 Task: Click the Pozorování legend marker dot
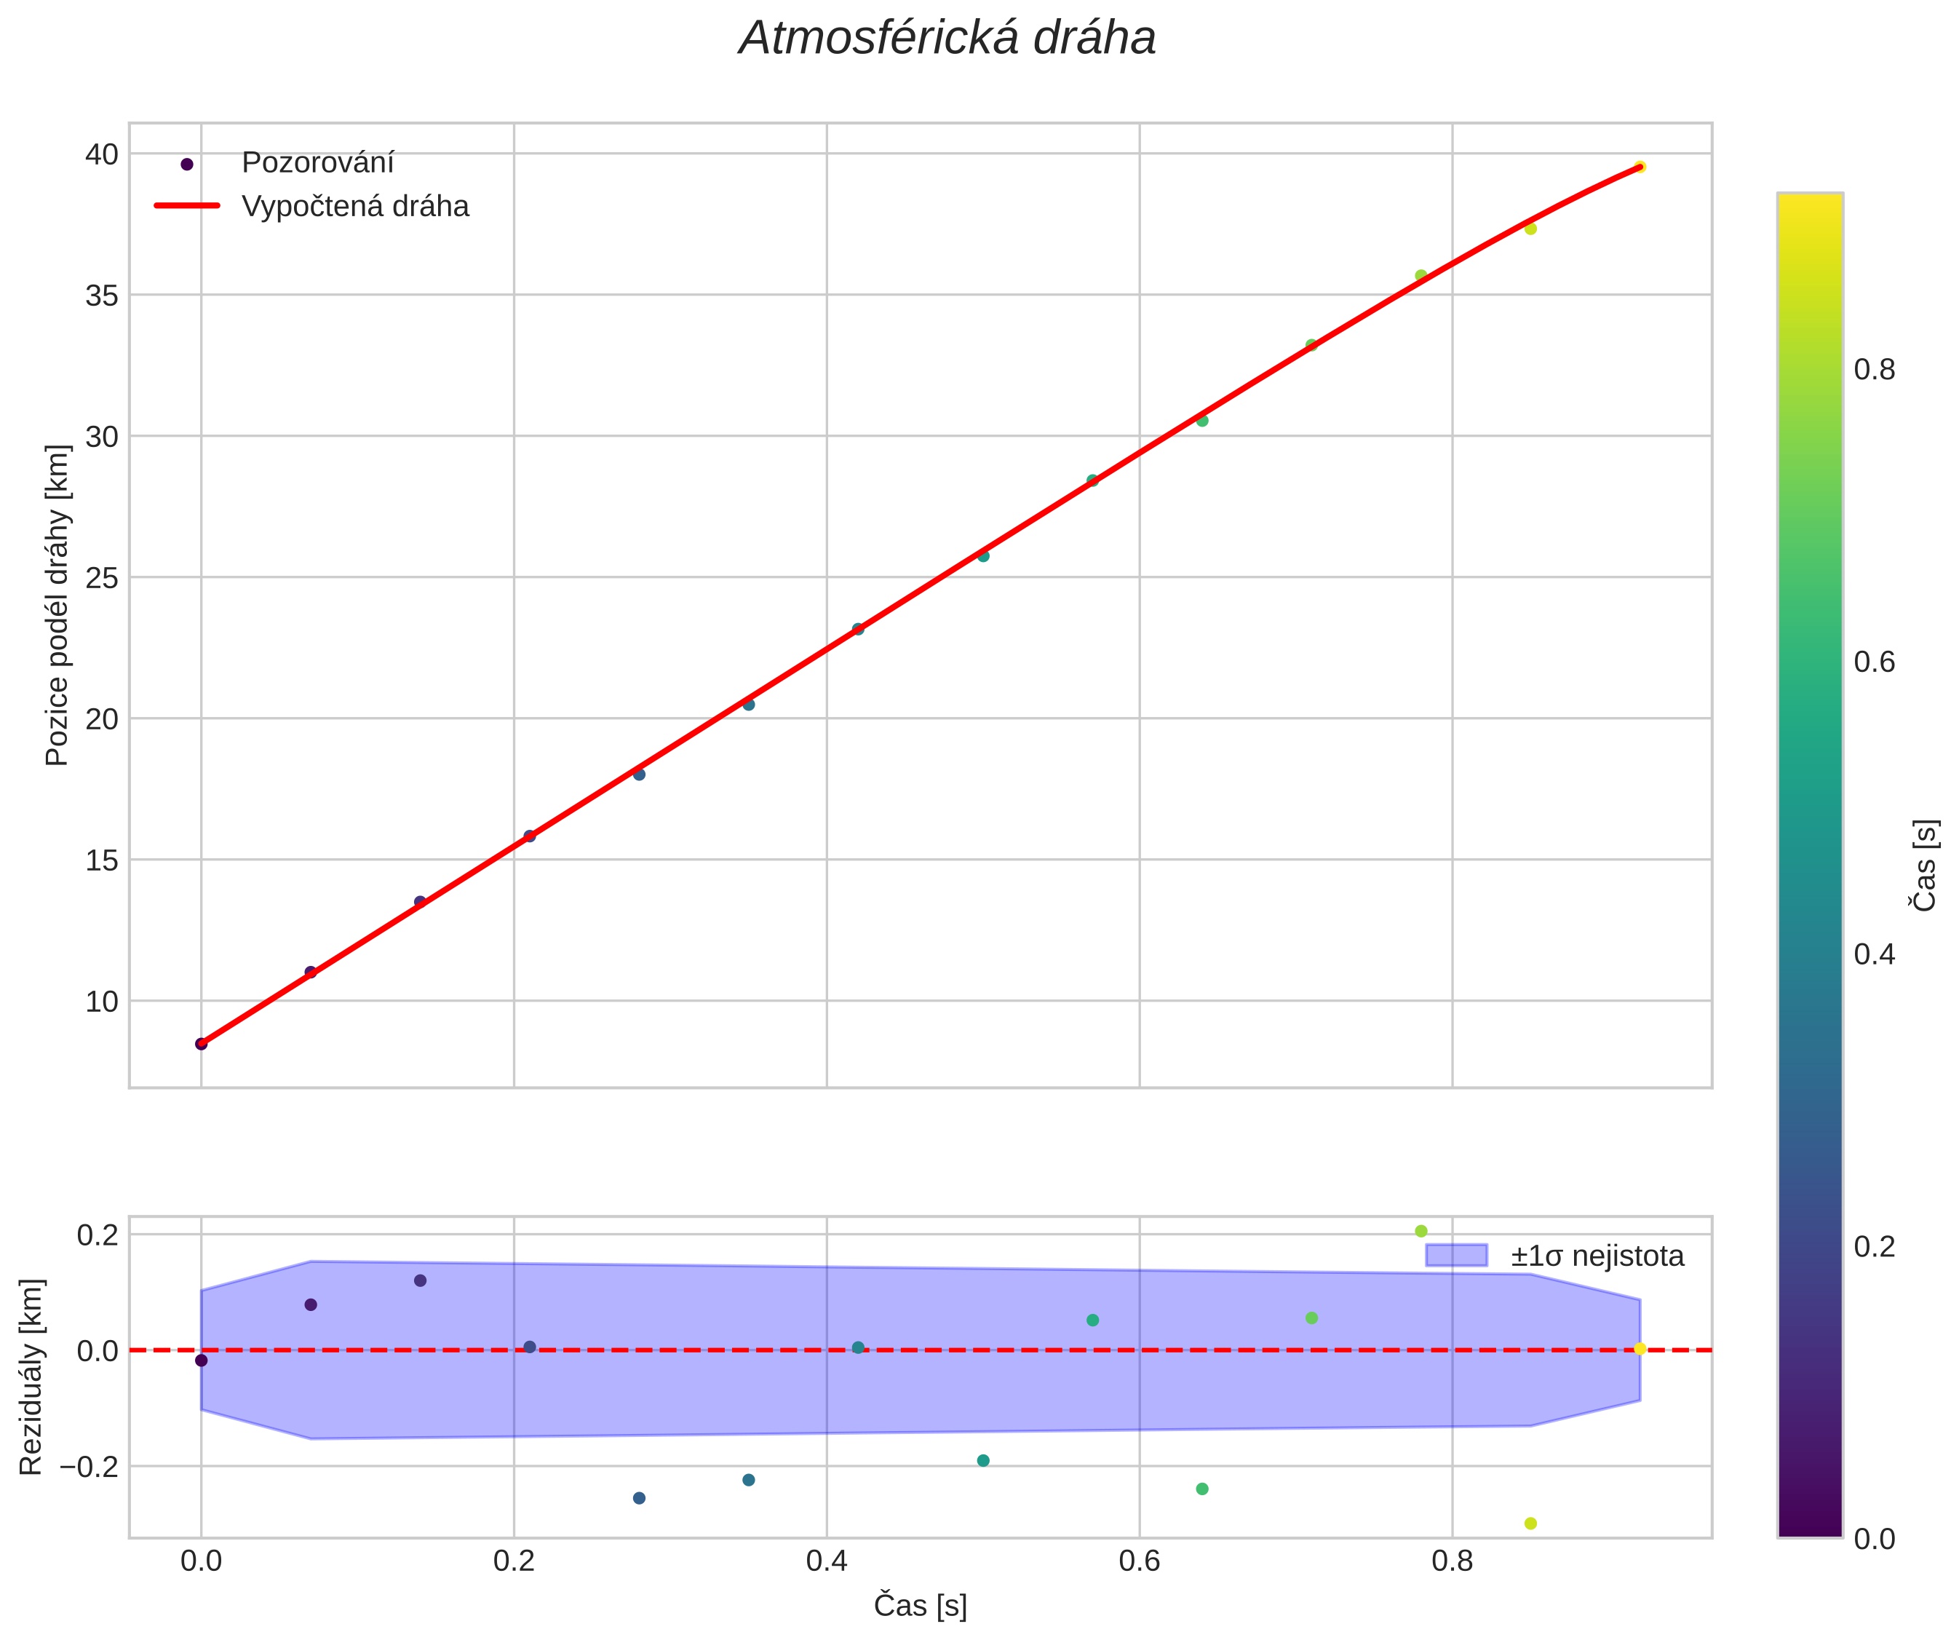point(186,165)
